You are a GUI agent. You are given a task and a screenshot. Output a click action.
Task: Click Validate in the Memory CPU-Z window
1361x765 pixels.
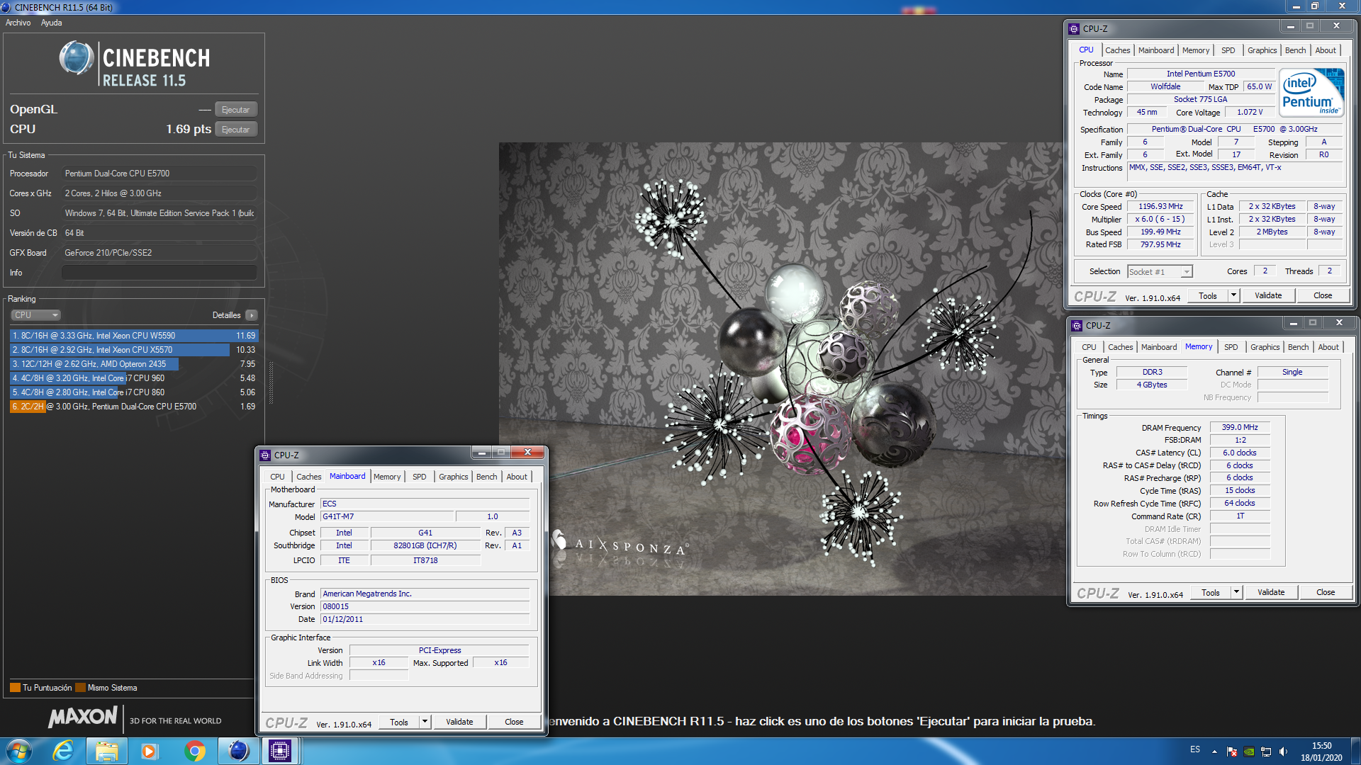(x=1271, y=592)
